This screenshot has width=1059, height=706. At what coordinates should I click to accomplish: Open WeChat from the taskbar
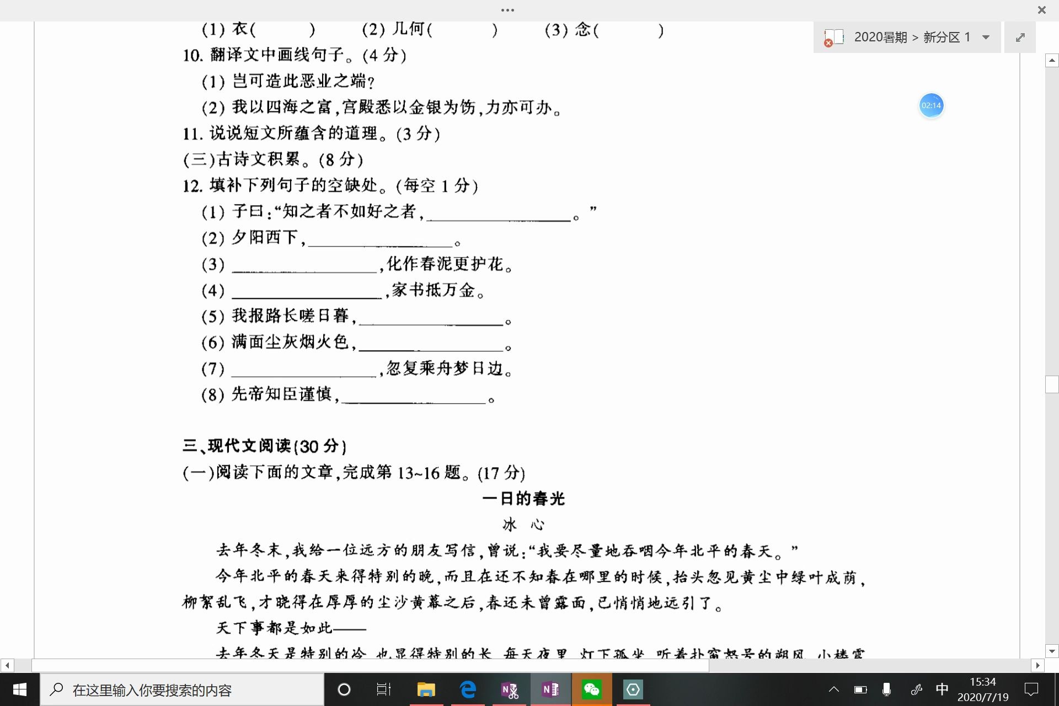[x=592, y=689]
